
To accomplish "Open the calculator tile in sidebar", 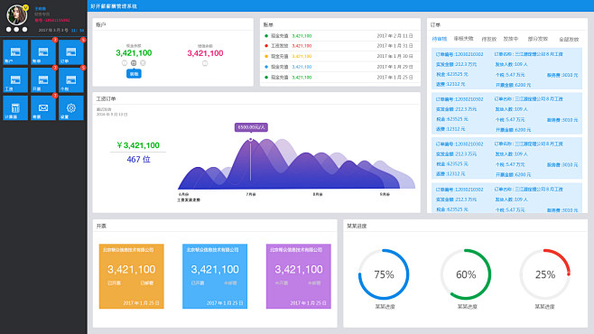I will click(x=15, y=108).
